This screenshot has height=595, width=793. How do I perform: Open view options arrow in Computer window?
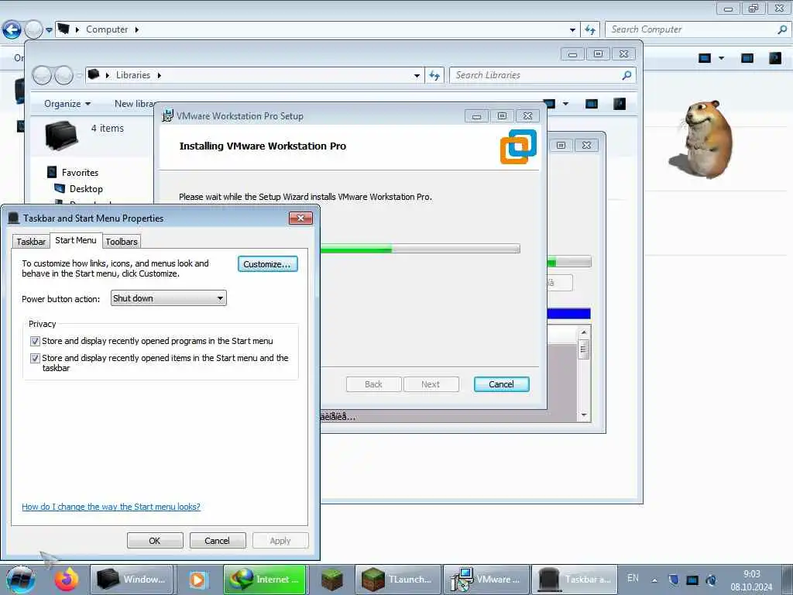pyautogui.click(x=722, y=58)
